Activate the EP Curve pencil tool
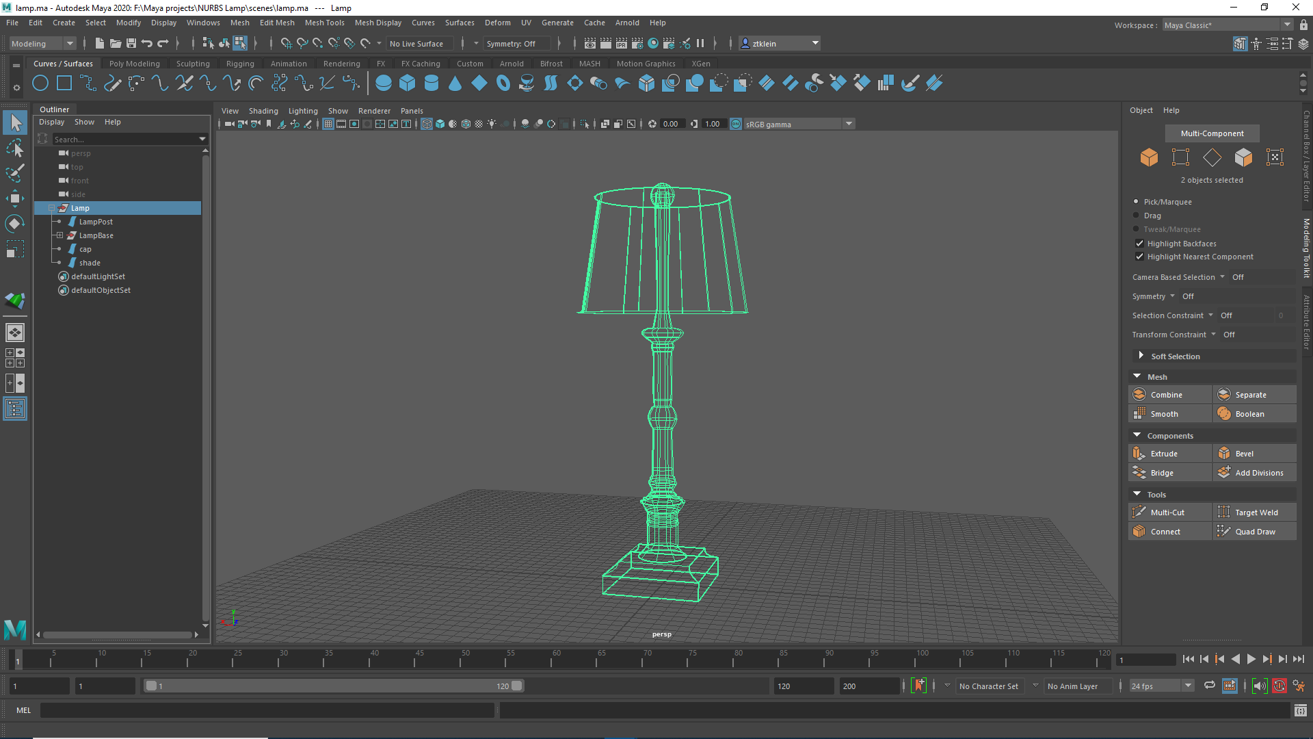The width and height of the screenshot is (1313, 739). point(112,83)
